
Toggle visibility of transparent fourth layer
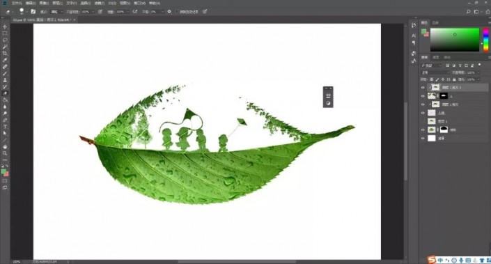pos(423,113)
